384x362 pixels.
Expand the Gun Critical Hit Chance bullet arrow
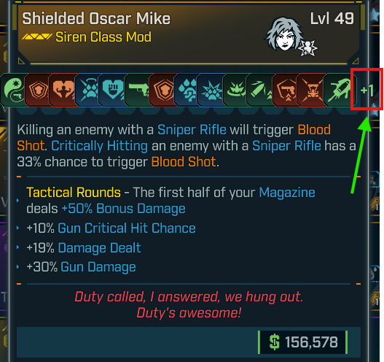pyautogui.click(x=18, y=228)
